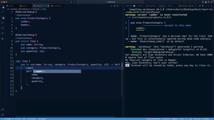This screenshot has height=120, width=214.
Task: Toggle the secondary sidebar layout icon
Action: 209,2
